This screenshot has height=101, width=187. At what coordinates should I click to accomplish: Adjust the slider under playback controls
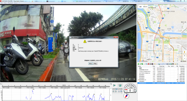[x=117, y=93]
